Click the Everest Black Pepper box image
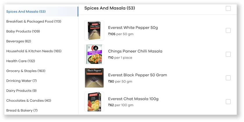The image size is (244, 122). click(x=94, y=78)
